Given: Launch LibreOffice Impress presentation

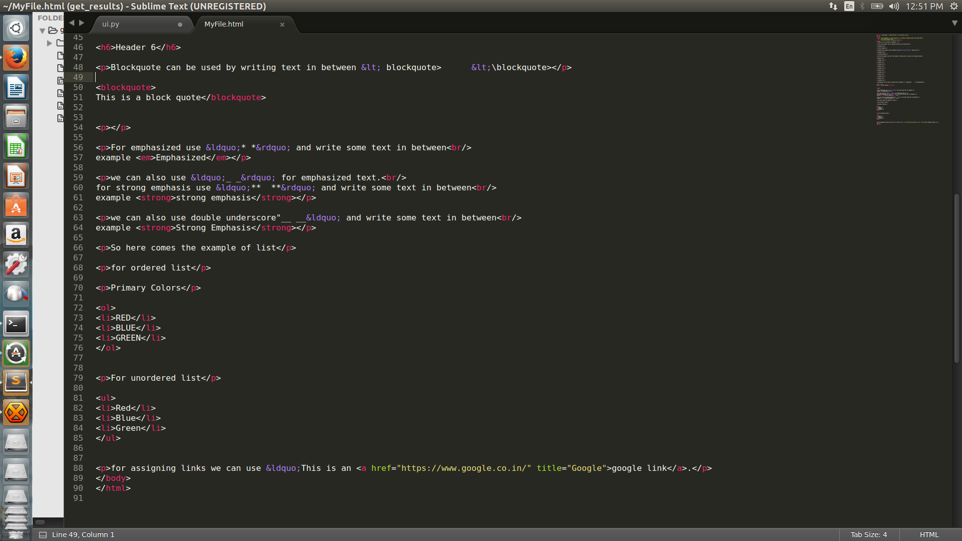Looking at the screenshot, I should 16,176.
